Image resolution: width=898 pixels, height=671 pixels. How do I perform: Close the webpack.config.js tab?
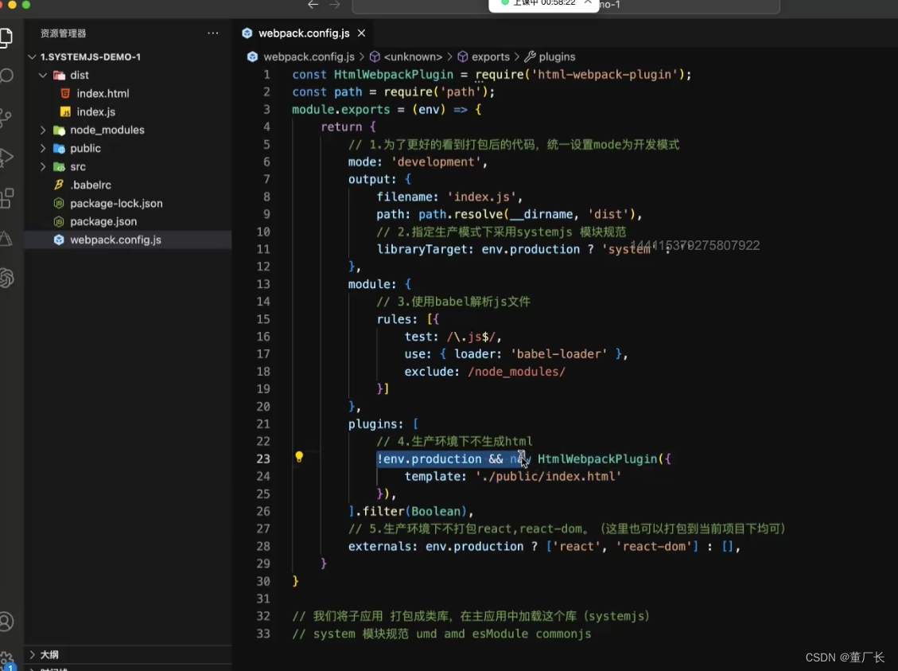(x=361, y=33)
